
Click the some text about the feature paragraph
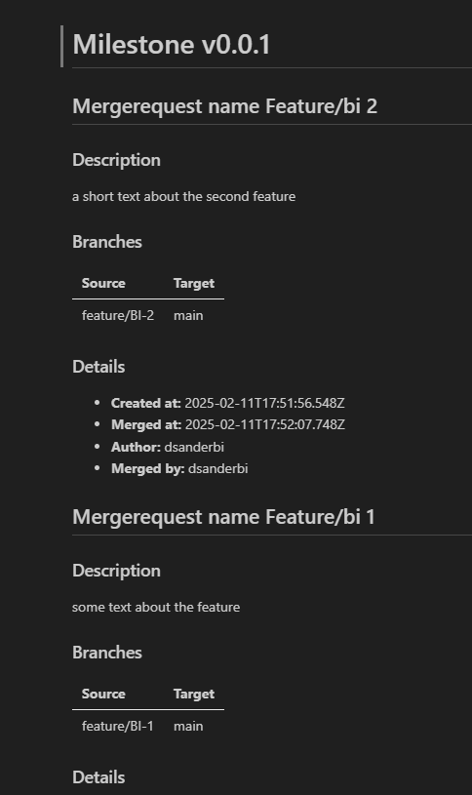coord(156,608)
